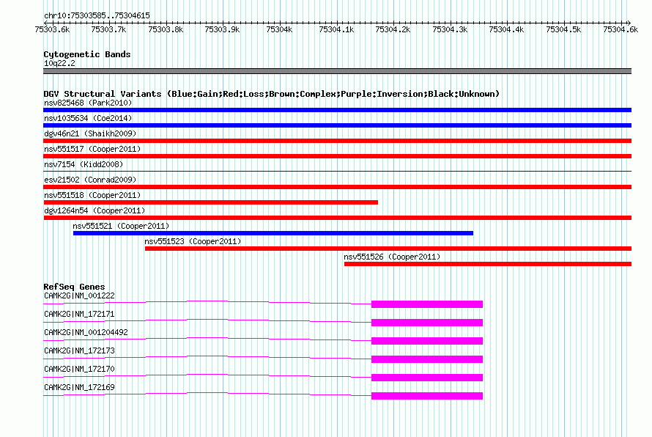Screen dimensions: 652x437
Task: Click the nsv825468 (Park2010) label
Action: 88,103
